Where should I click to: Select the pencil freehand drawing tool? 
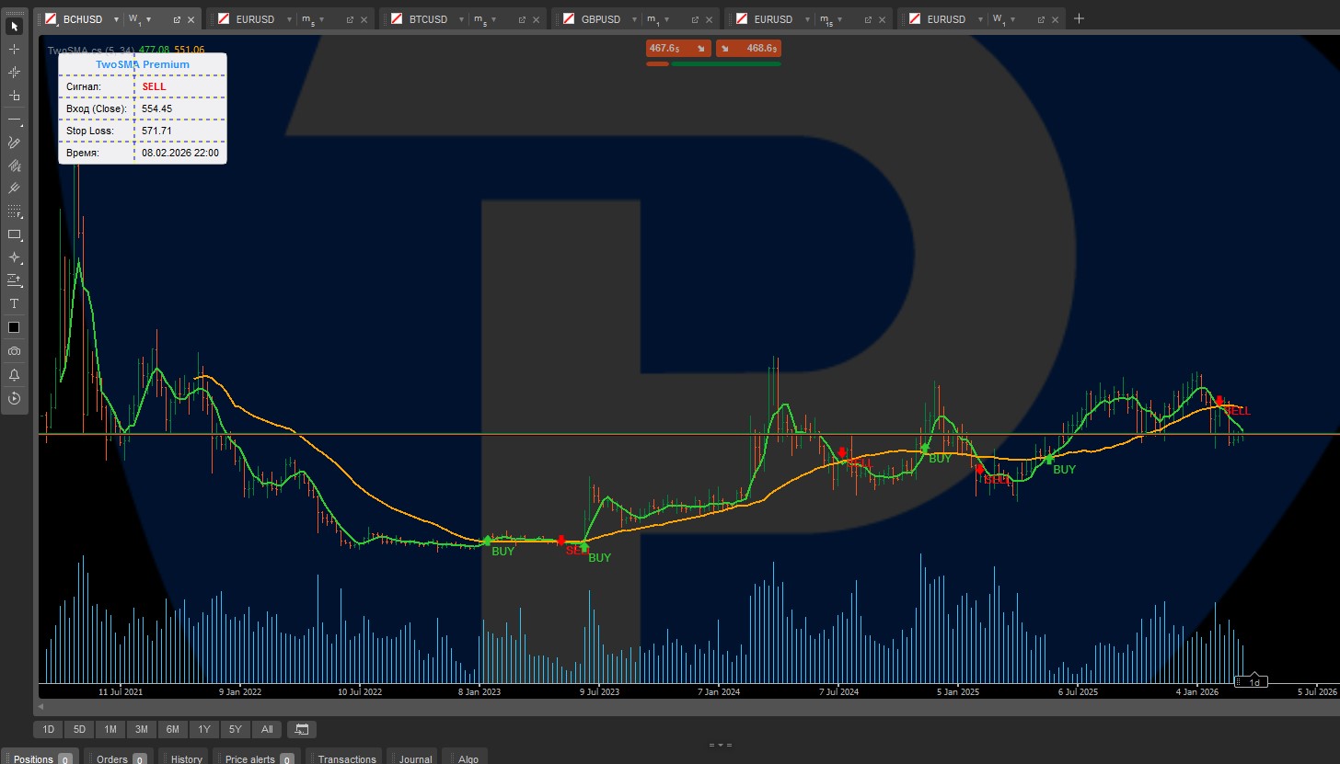click(x=14, y=143)
